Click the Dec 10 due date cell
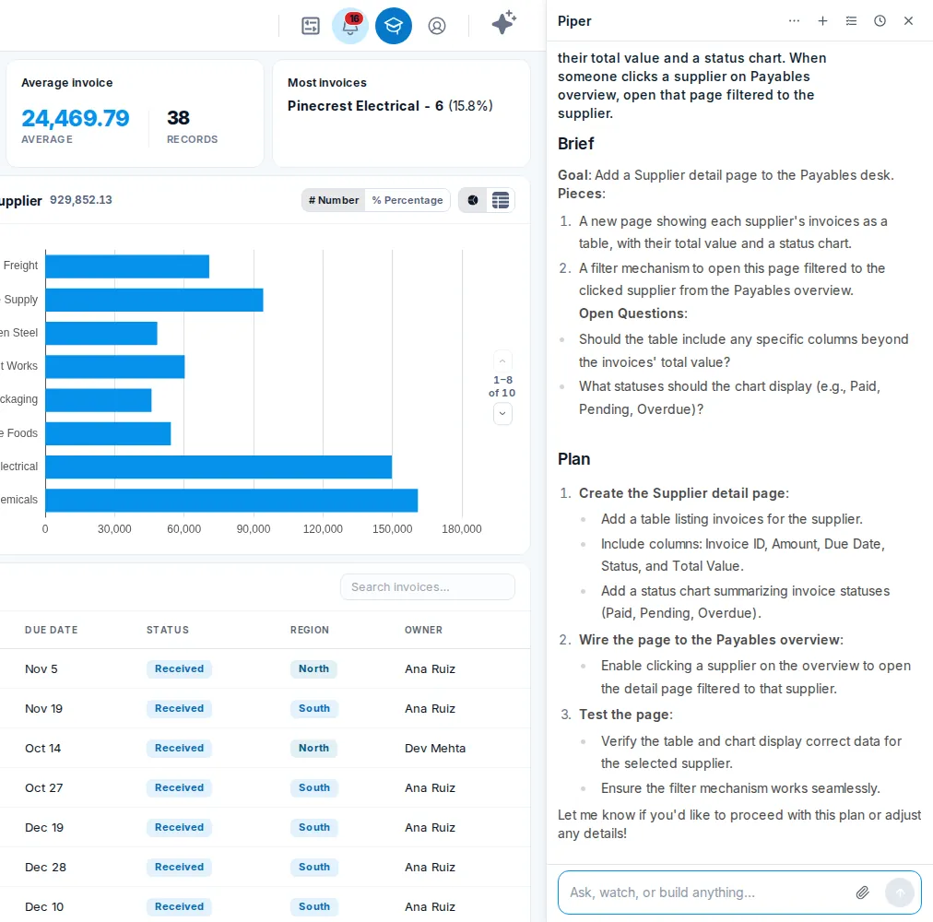The image size is (933, 922). [44, 906]
